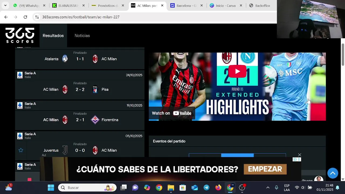Image resolution: width=345 pixels, height=194 pixels.
Task: Click the site info icon in address bar
Action: (x=37, y=17)
